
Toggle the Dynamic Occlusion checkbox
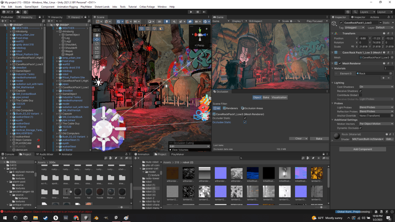pos(360,128)
